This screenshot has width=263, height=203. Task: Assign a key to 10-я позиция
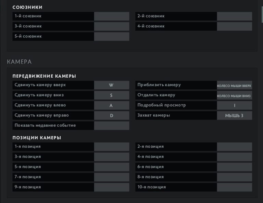235,187
